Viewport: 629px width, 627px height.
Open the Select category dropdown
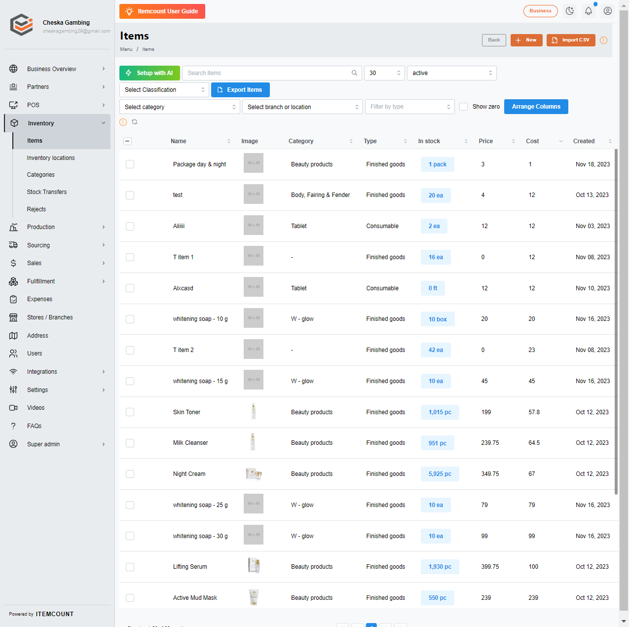click(180, 107)
